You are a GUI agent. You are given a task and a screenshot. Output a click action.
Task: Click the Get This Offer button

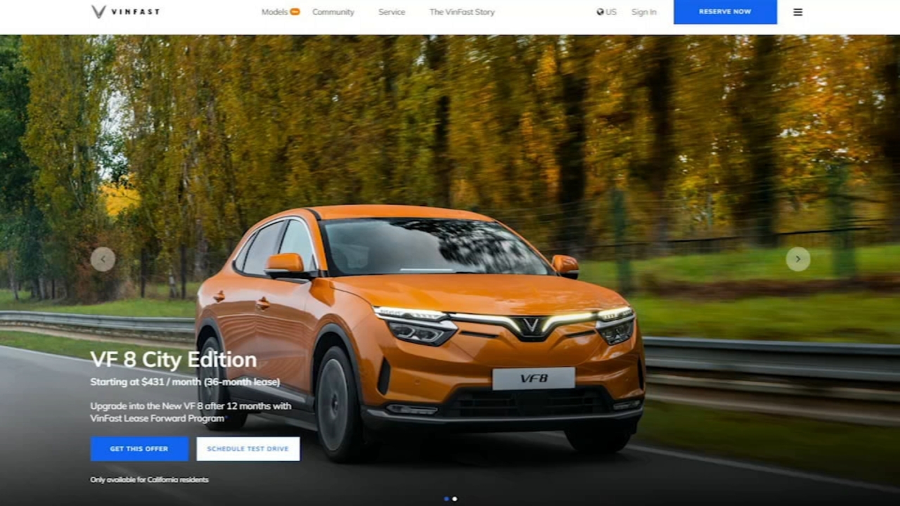(139, 449)
